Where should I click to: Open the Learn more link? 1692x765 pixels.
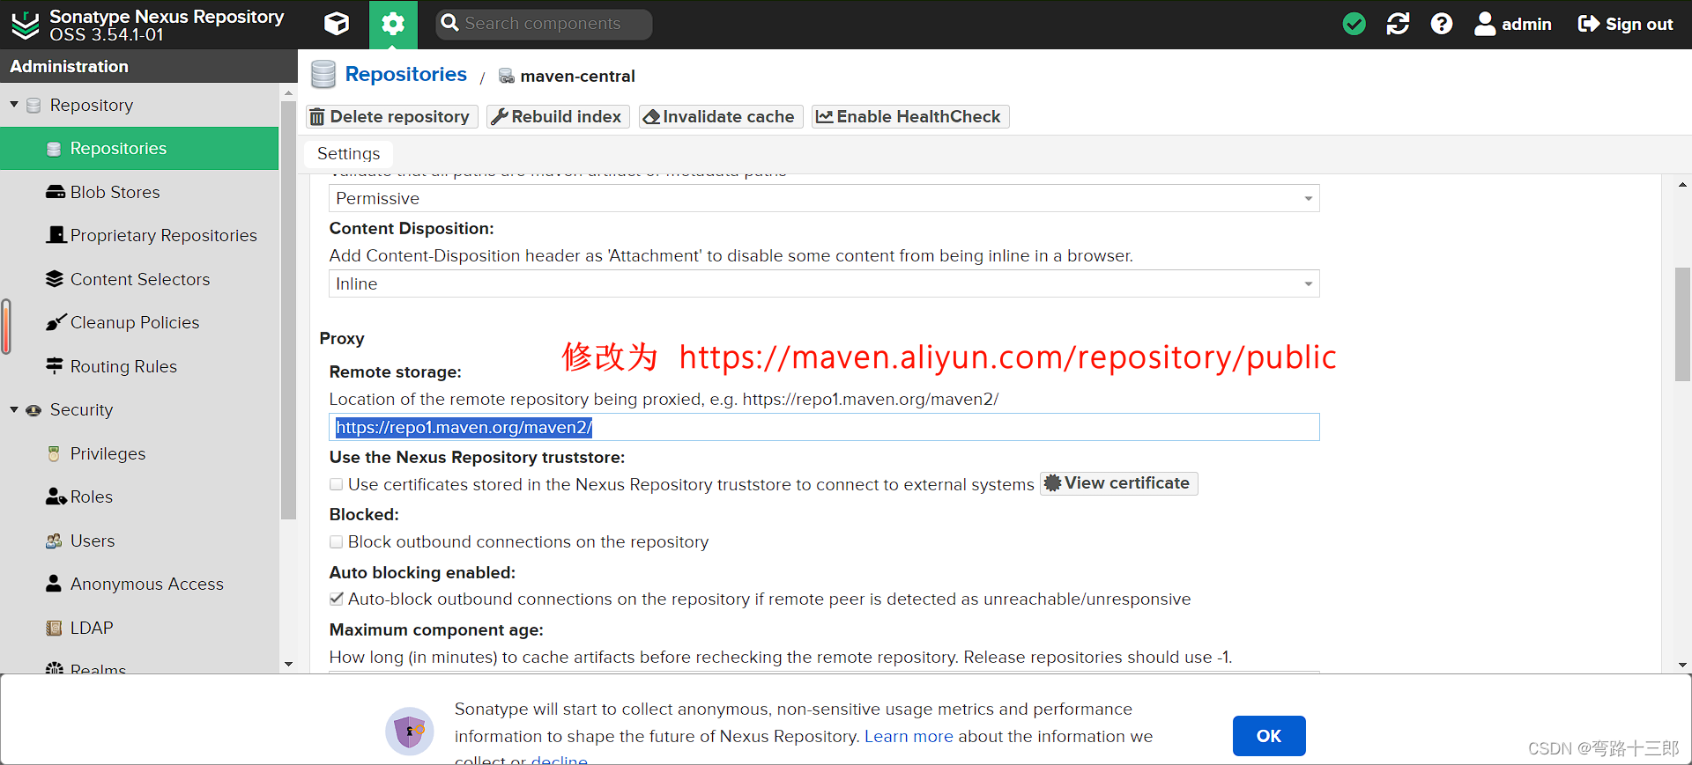coord(909,737)
